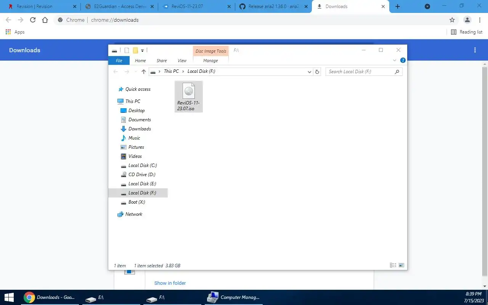Click the Chrome downloads page scrollbar
The height and width of the screenshot is (305, 488).
click(x=485, y=171)
